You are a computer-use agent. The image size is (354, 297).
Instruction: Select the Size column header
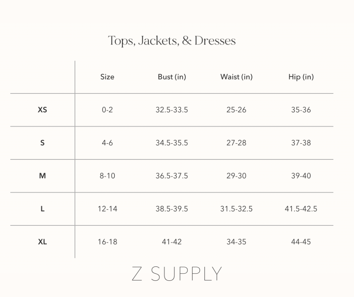(107, 77)
